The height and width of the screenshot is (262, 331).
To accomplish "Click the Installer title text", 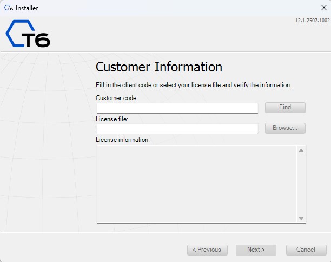I will [x=27, y=8].
